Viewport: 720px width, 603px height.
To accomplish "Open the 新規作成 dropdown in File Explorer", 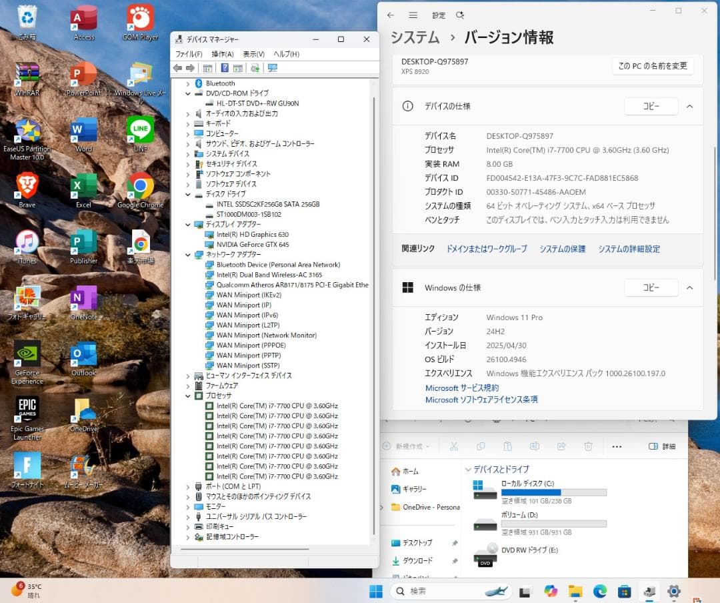I will click(x=409, y=446).
